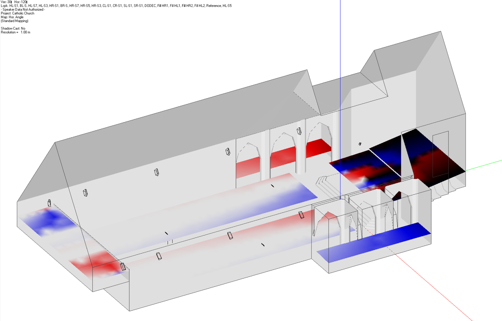This screenshot has height=321, width=502.
Task: Select the '(Standard Mapping)' text
Action: coord(15,21)
